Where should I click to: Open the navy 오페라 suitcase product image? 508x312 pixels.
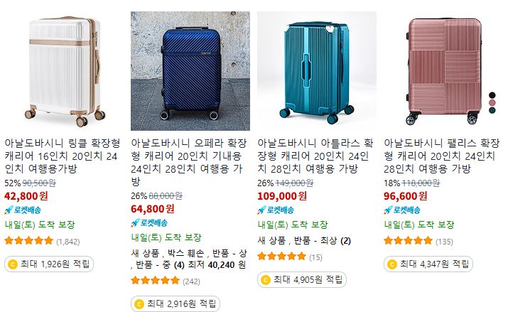click(x=190, y=71)
